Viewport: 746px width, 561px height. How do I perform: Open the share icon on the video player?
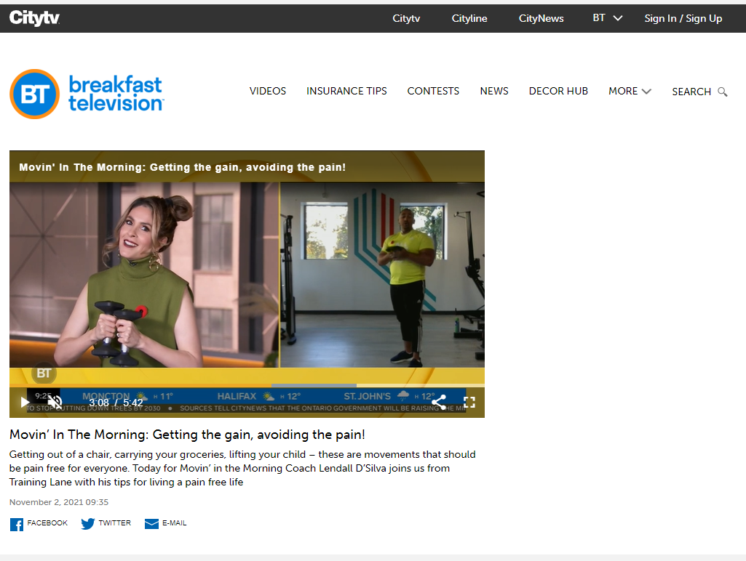pyautogui.click(x=439, y=402)
